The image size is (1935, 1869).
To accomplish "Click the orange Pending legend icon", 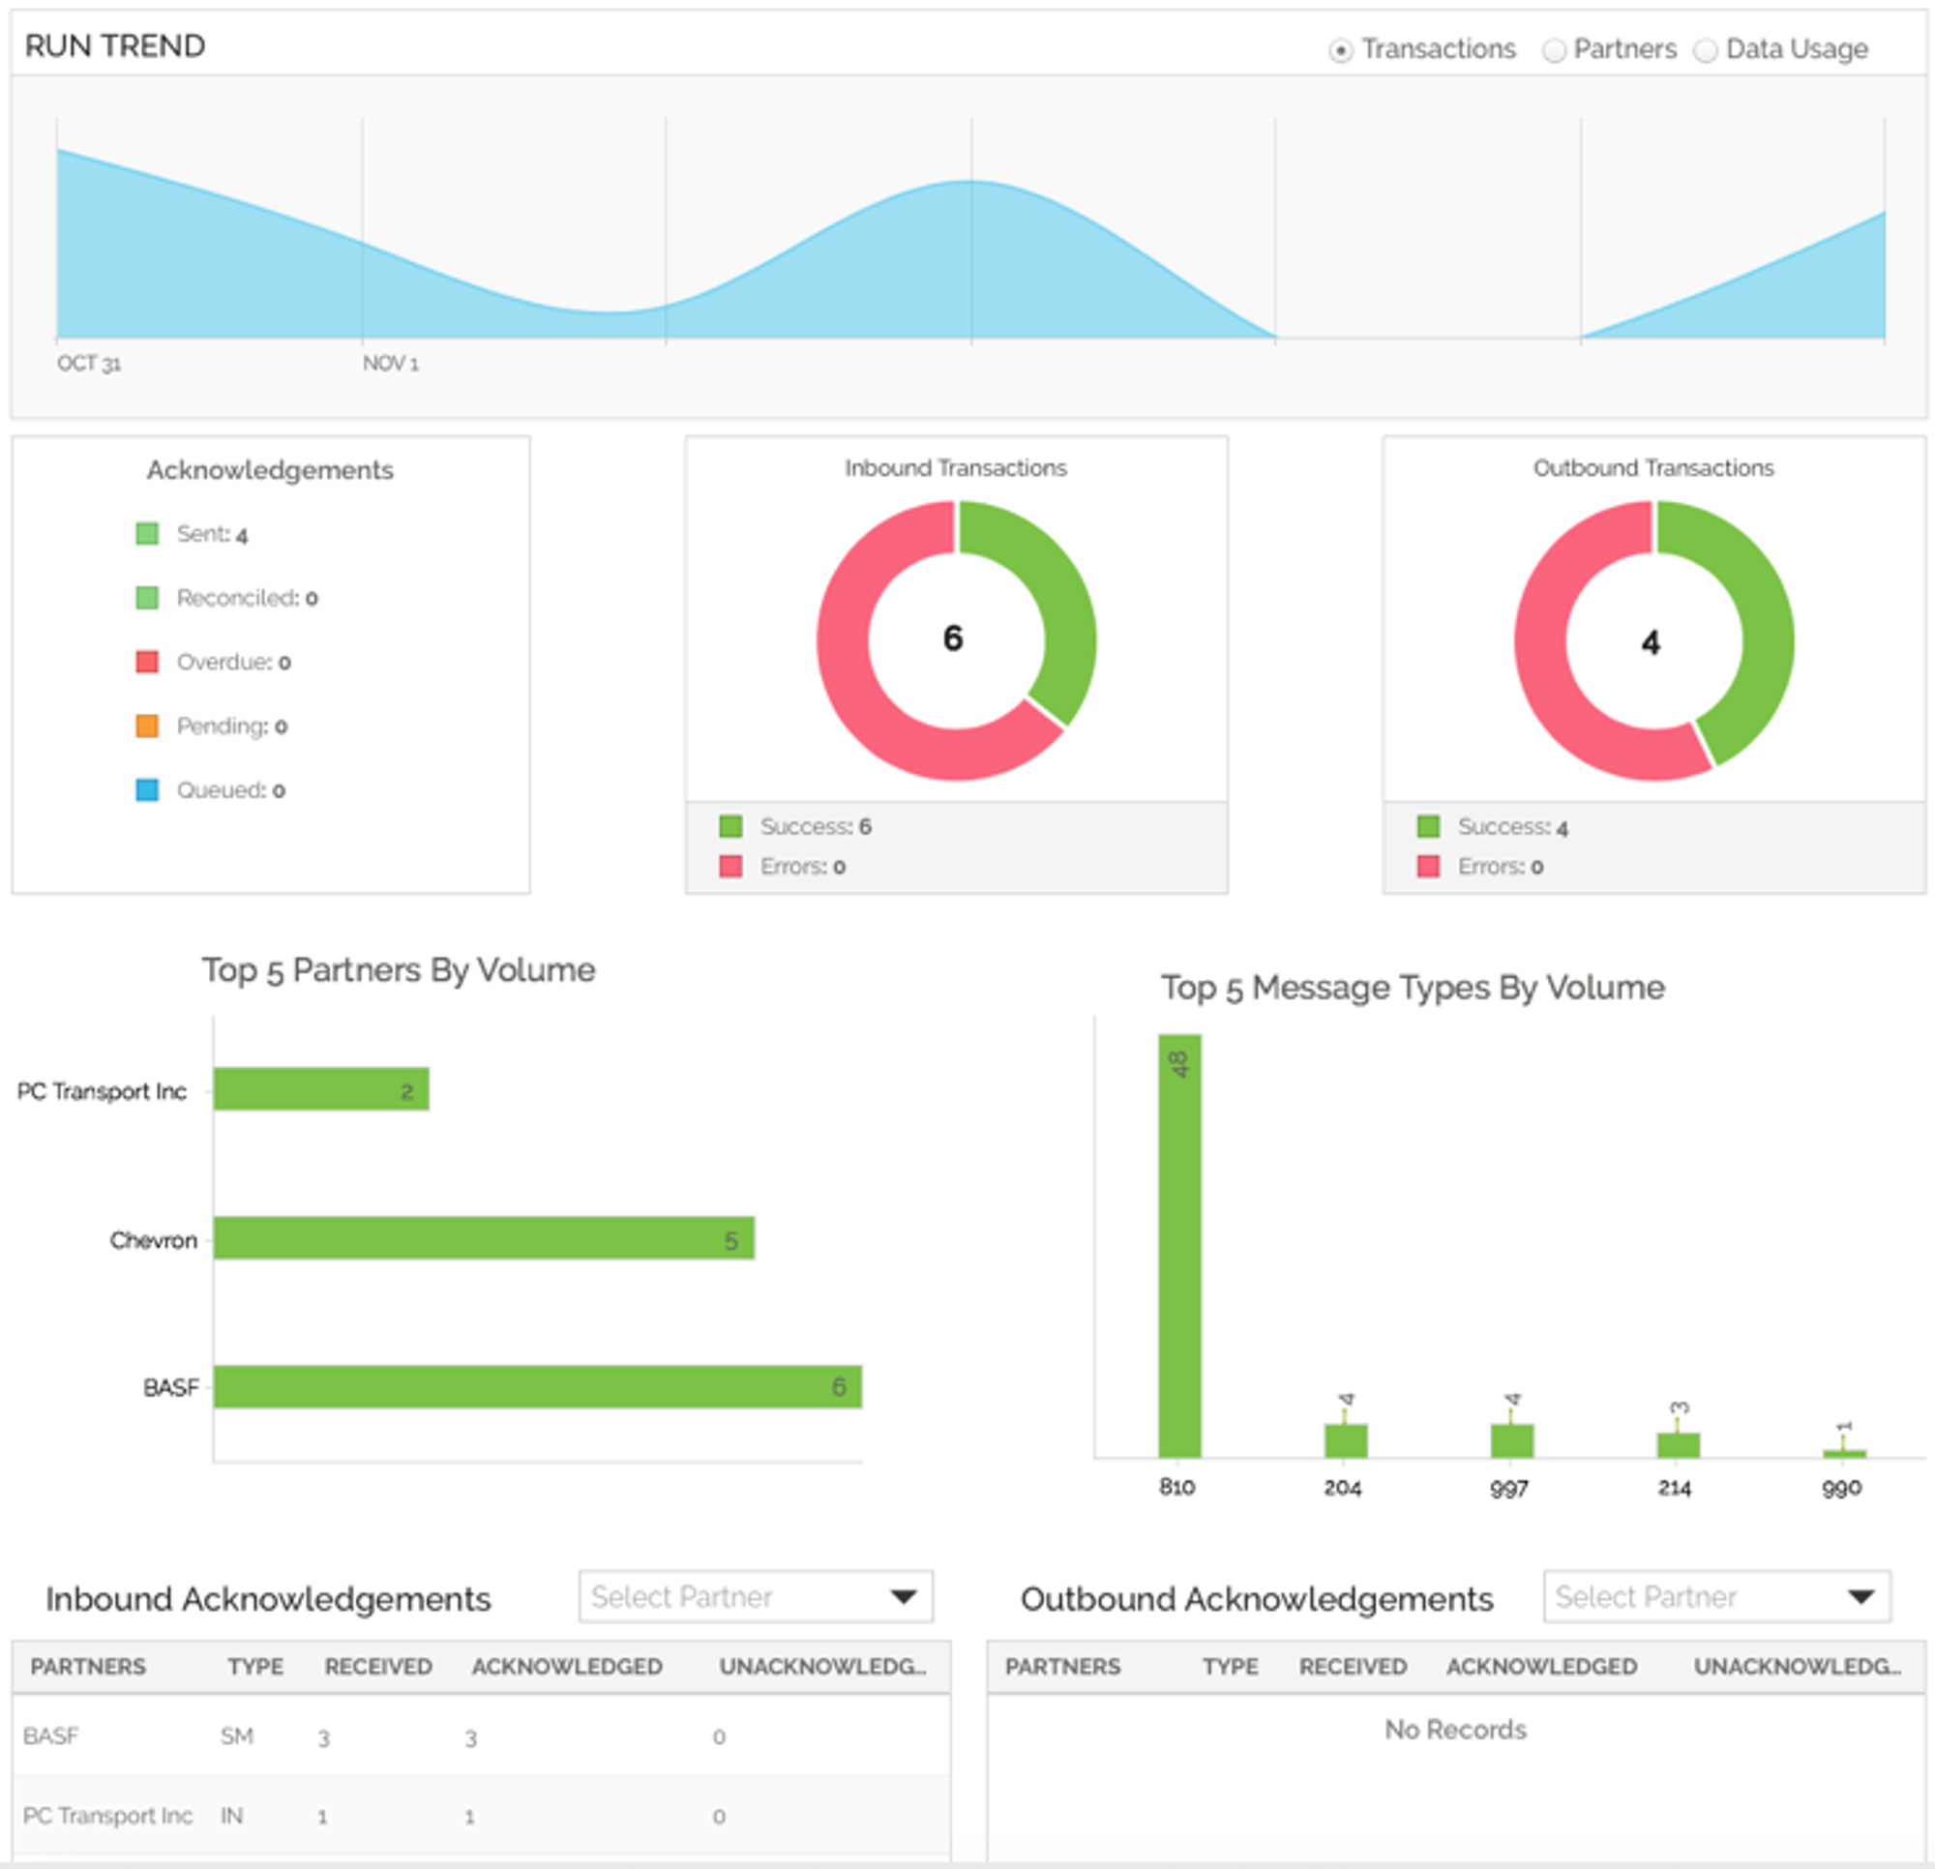I will 147,726.
